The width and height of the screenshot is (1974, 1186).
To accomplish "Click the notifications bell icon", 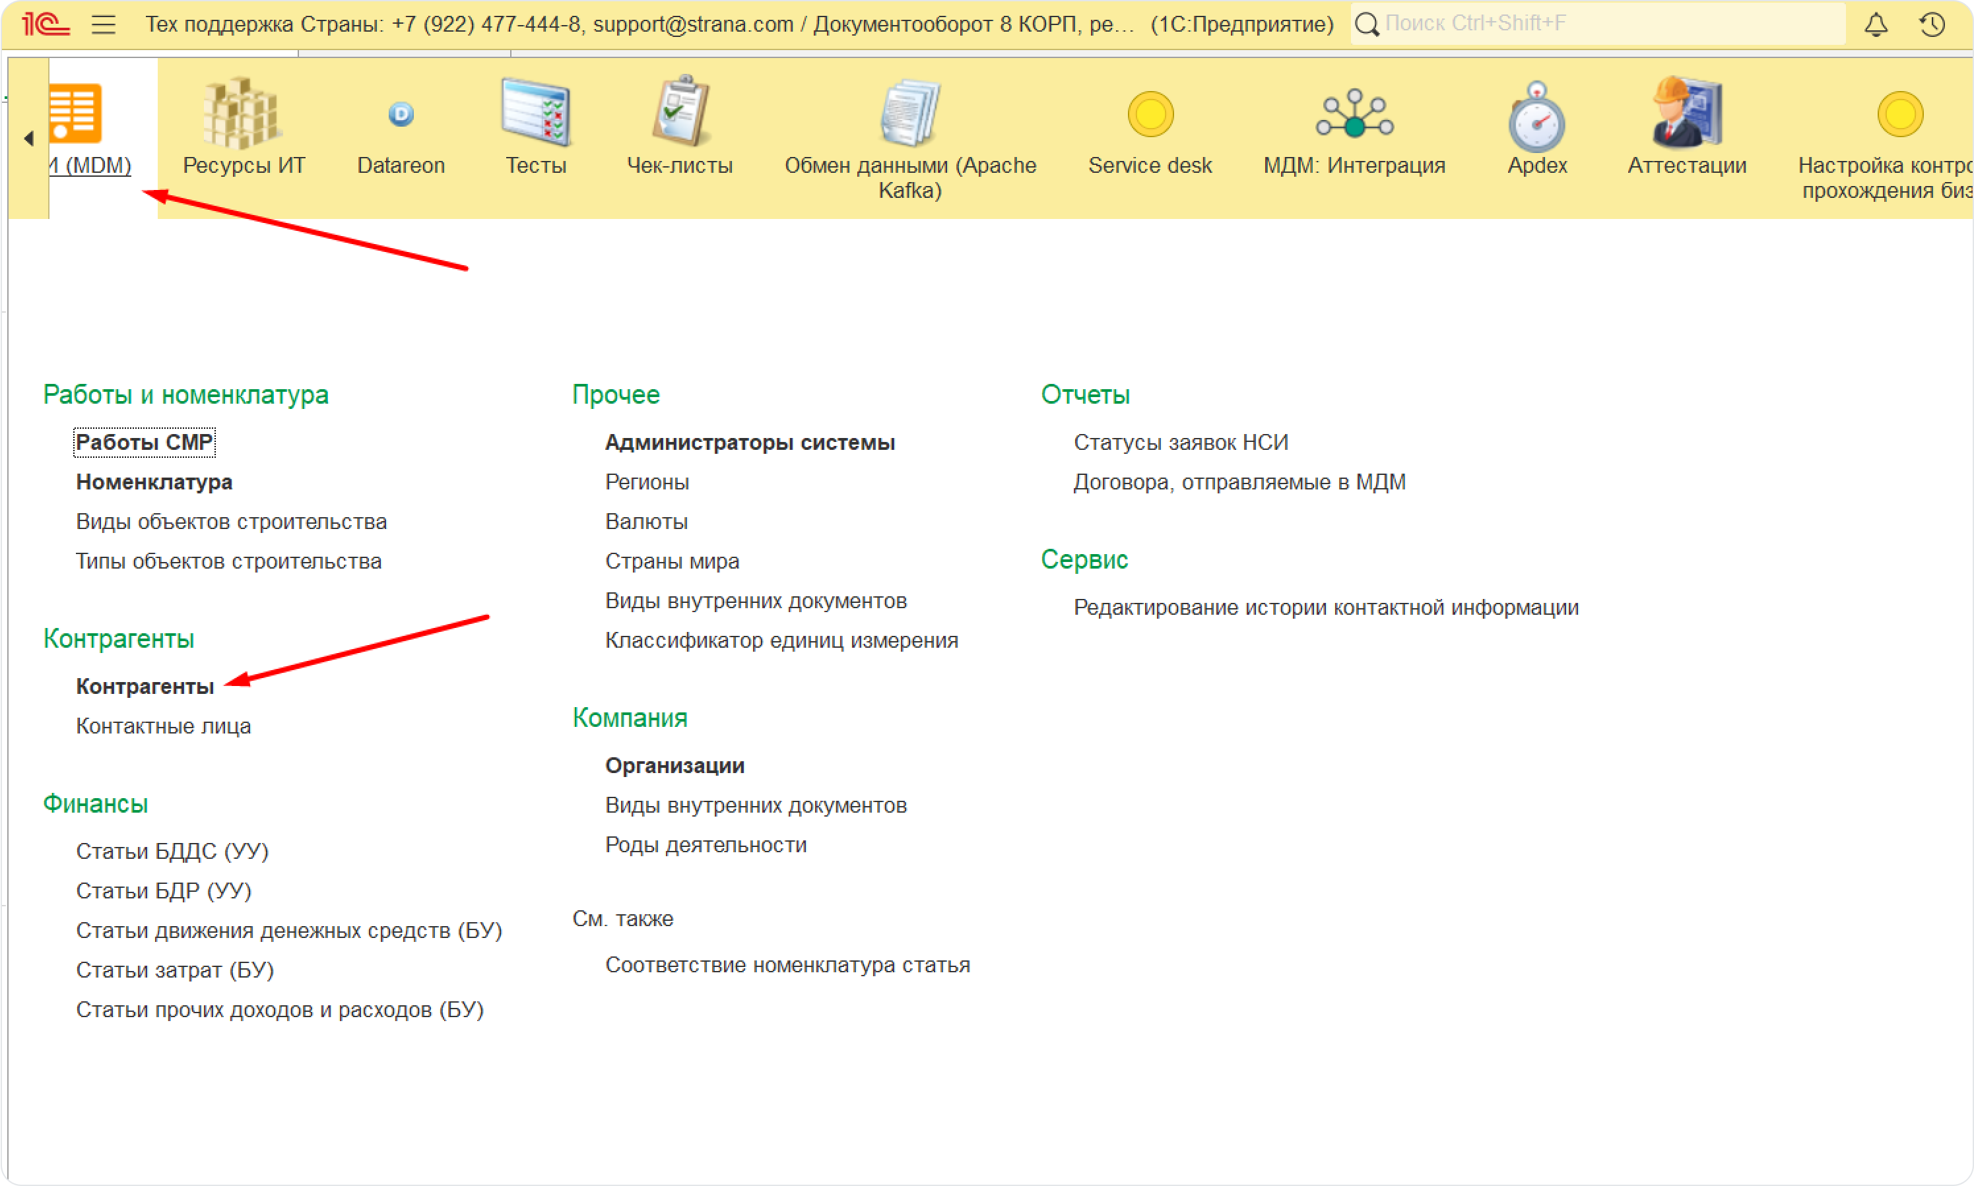I will pos(1876,25).
